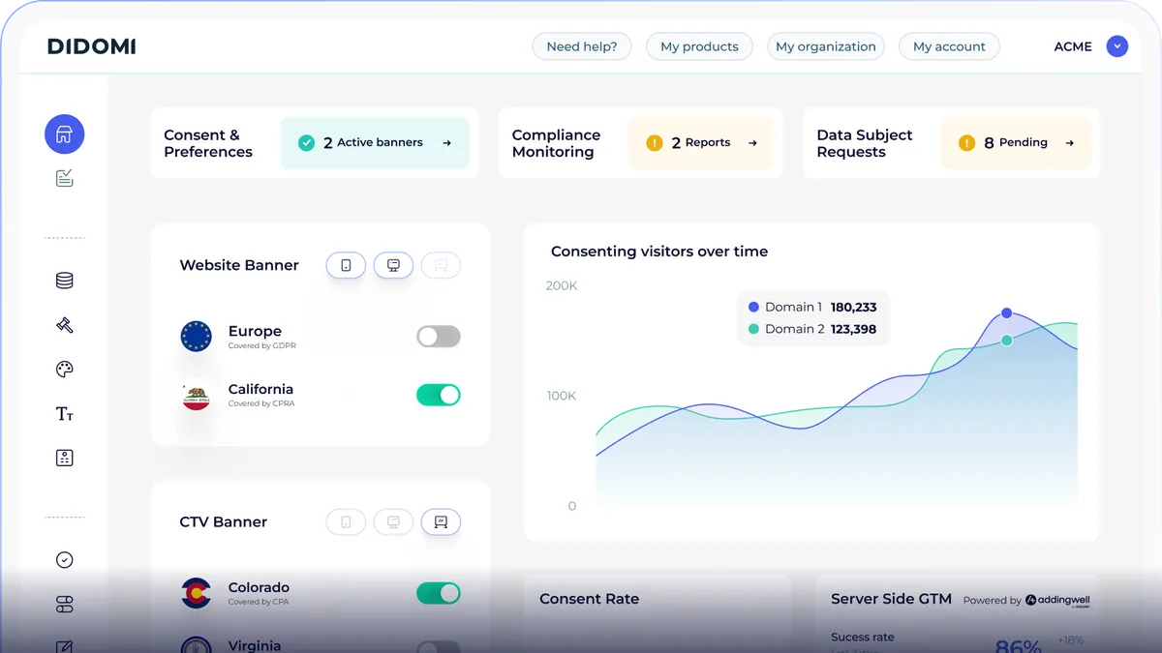The width and height of the screenshot is (1162, 653).
Task: Open the 2 Reports compliance button
Action: tap(702, 143)
